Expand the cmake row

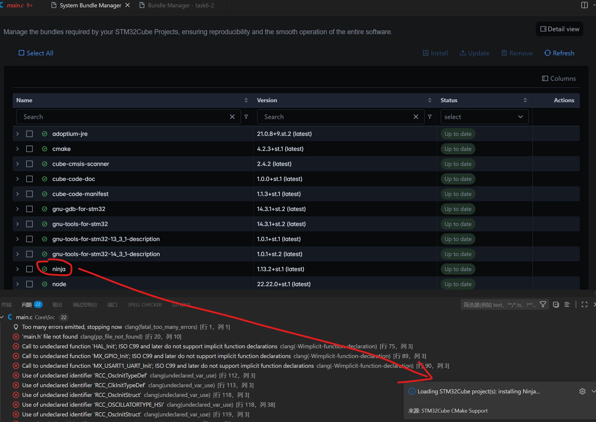tap(18, 149)
